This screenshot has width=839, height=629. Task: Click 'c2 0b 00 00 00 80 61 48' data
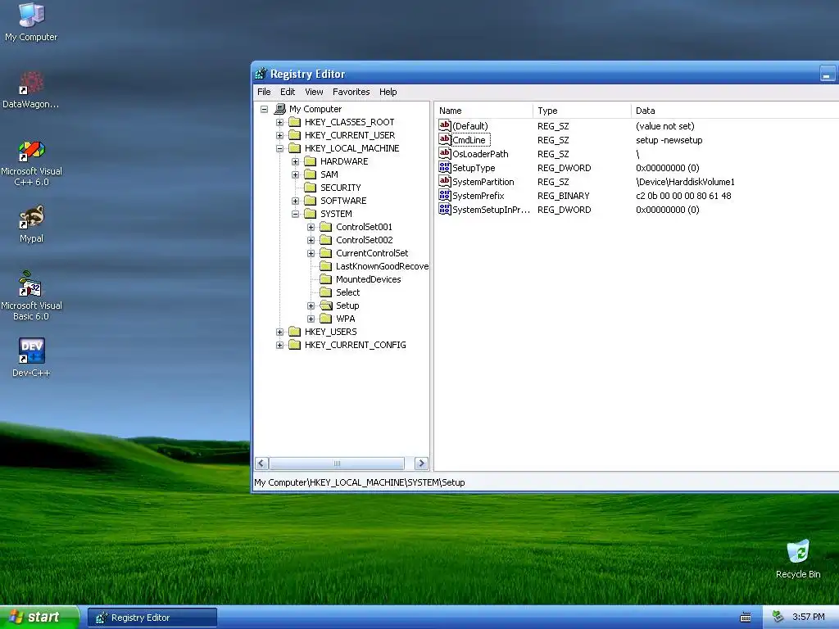(x=683, y=196)
